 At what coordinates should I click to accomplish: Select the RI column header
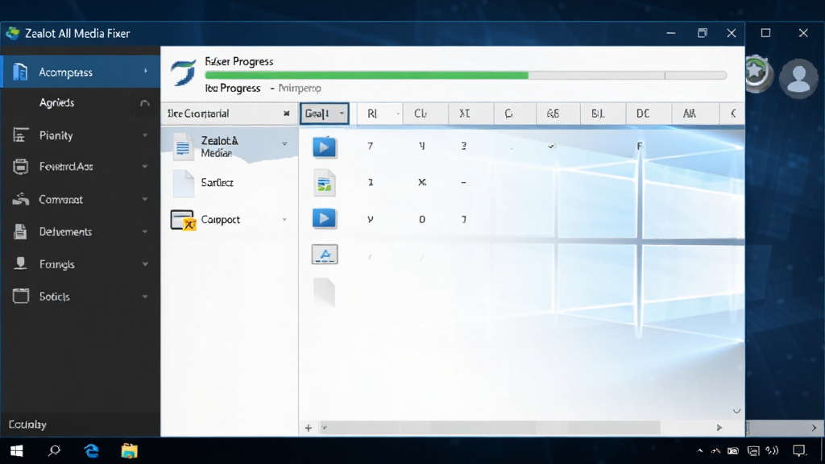coord(379,114)
